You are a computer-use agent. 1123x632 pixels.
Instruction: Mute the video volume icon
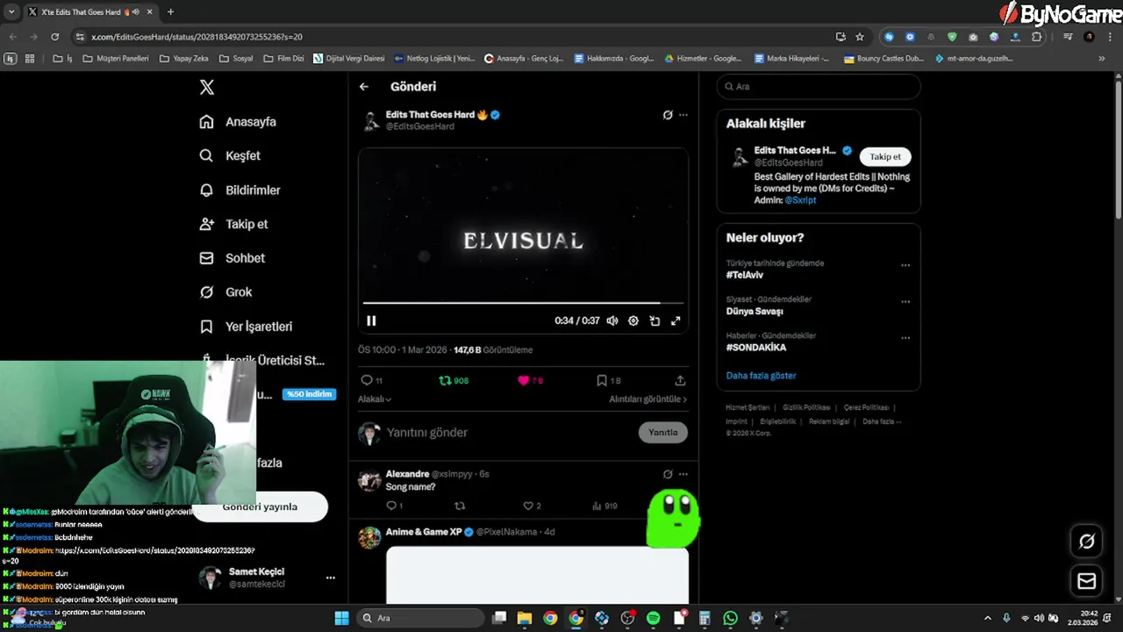[x=612, y=321]
